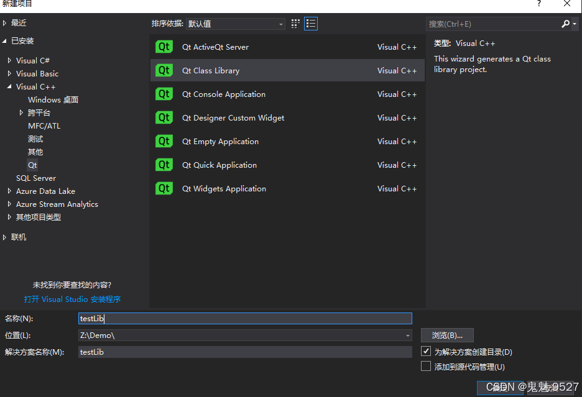Expand the 跨平台 node
This screenshot has width=582, height=397.
21,112
